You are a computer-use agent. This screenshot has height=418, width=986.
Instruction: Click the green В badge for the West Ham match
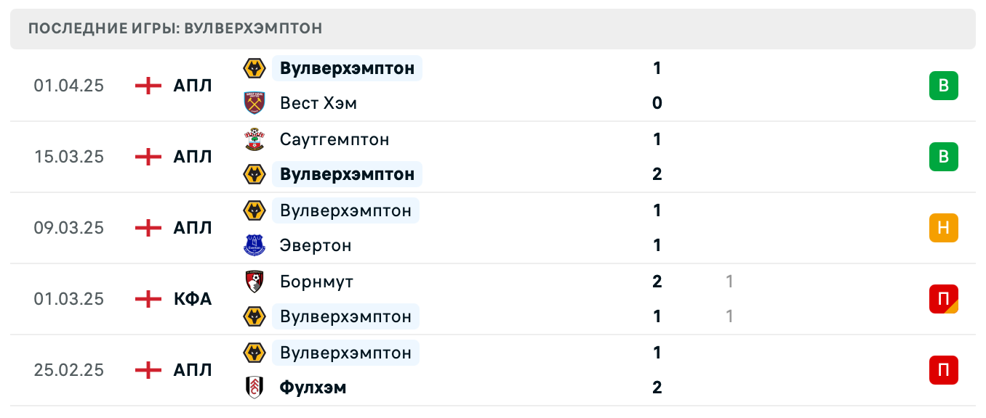point(944,86)
